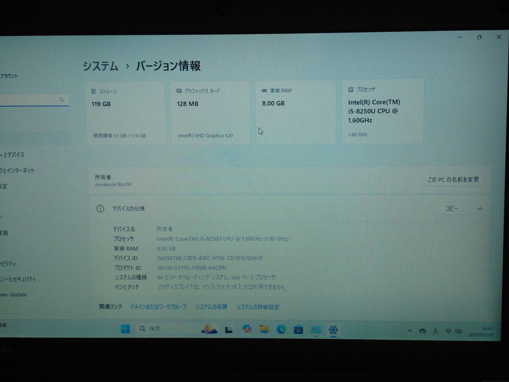The width and height of the screenshot is (509, 382).
Task: Click the 57 GB / 119 GB usage text
Action: coord(120,136)
